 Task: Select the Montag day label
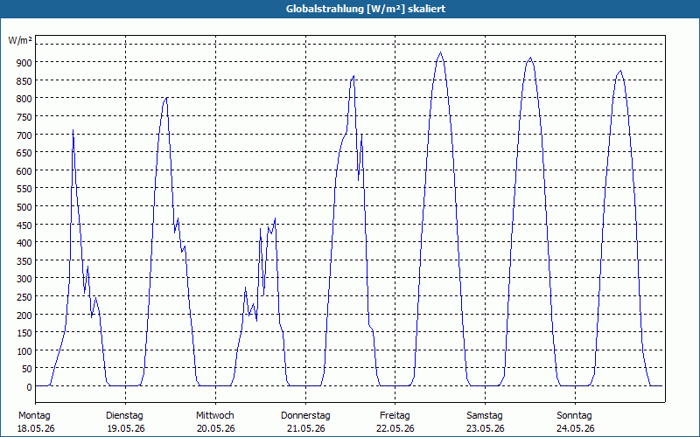coord(34,415)
